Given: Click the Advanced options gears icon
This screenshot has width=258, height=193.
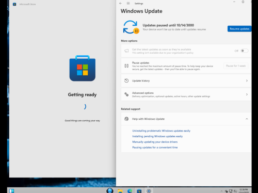Looking at the screenshot, I should [126, 94].
